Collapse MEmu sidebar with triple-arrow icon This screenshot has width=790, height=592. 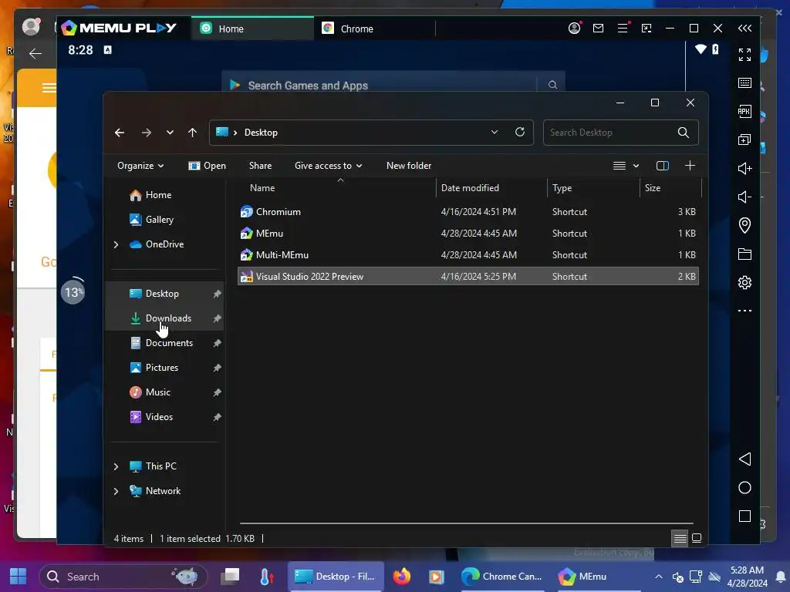click(744, 29)
